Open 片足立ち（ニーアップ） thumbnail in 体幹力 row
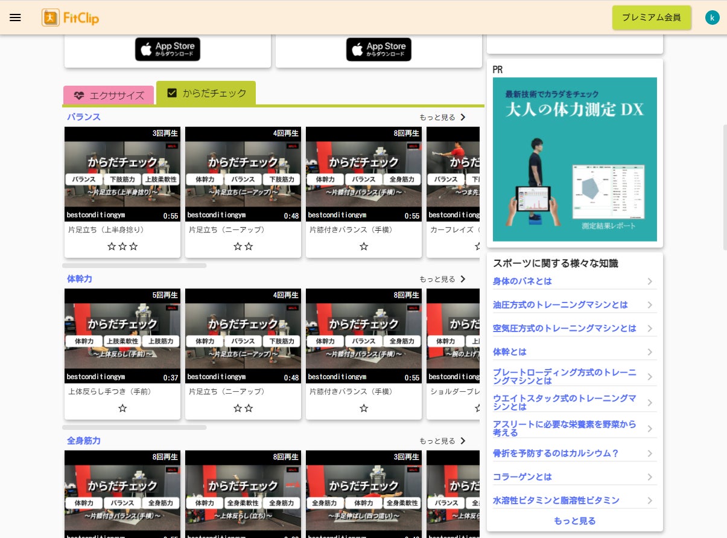This screenshot has width=727, height=538. click(x=243, y=336)
